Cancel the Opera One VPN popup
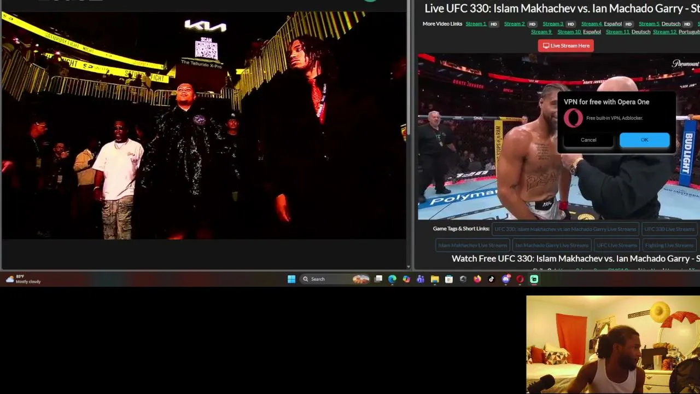Screen dimensions: 700x394 click(588, 140)
